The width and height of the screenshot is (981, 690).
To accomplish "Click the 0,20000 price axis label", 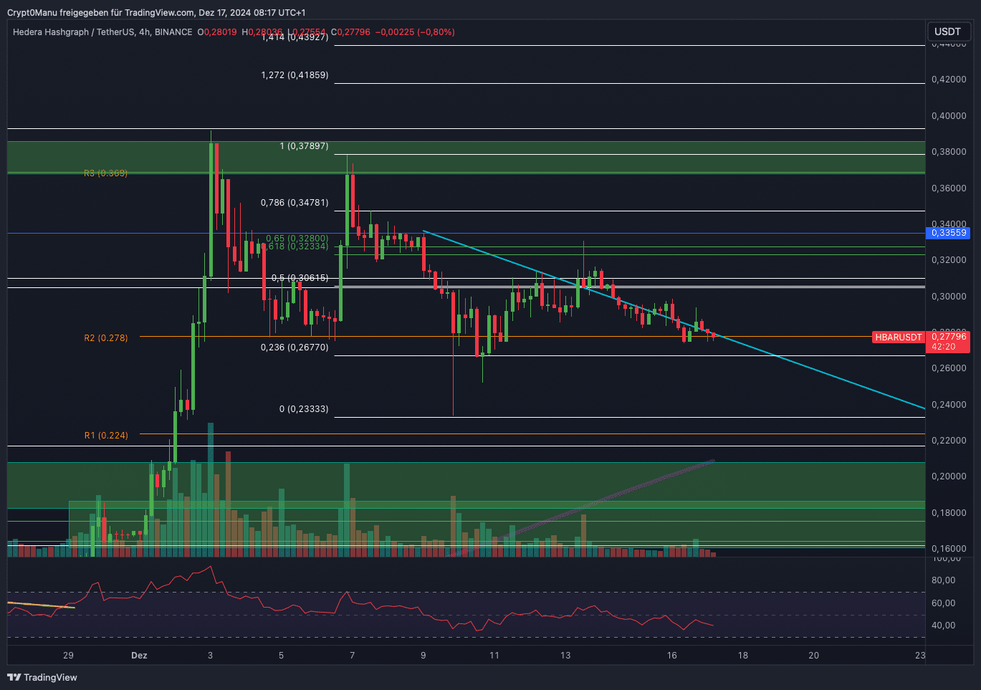I will [949, 476].
